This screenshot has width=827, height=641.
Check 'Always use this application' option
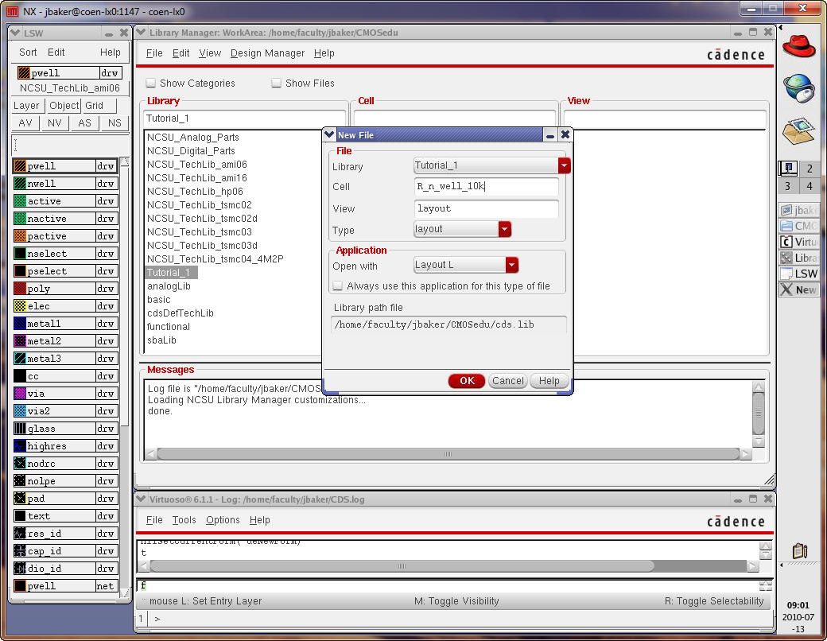click(x=338, y=286)
